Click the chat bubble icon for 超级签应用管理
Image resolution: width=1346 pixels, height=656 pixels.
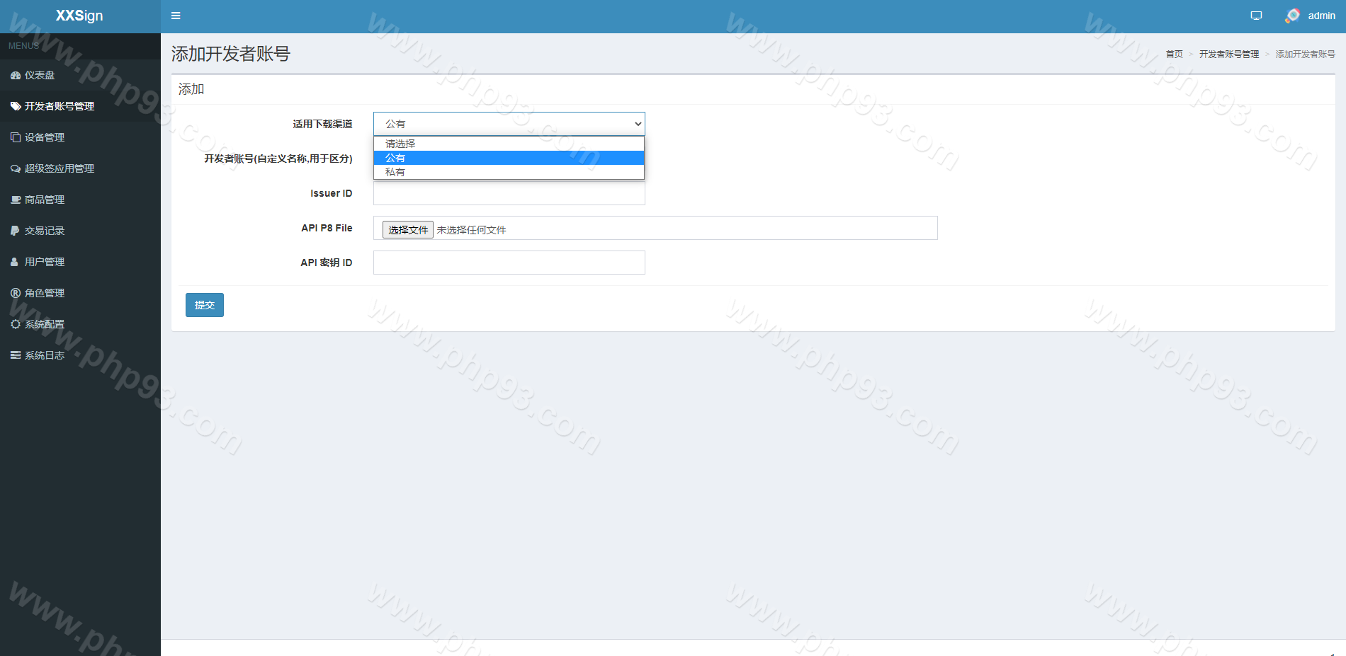(x=15, y=168)
